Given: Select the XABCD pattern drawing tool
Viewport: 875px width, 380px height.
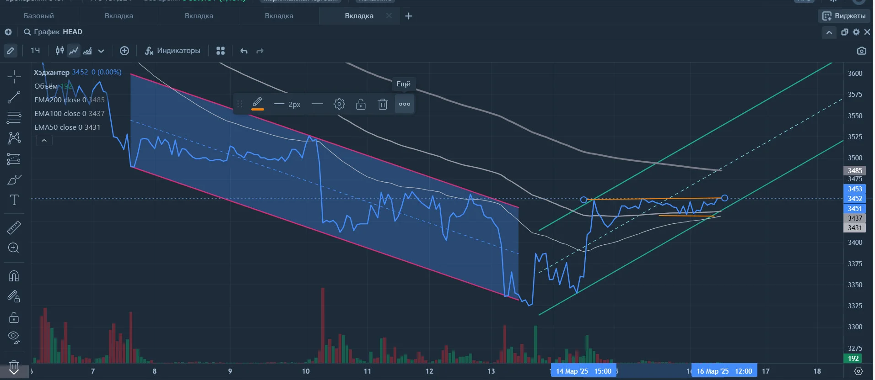Looking at the screenshot, I should click(14, 138).
